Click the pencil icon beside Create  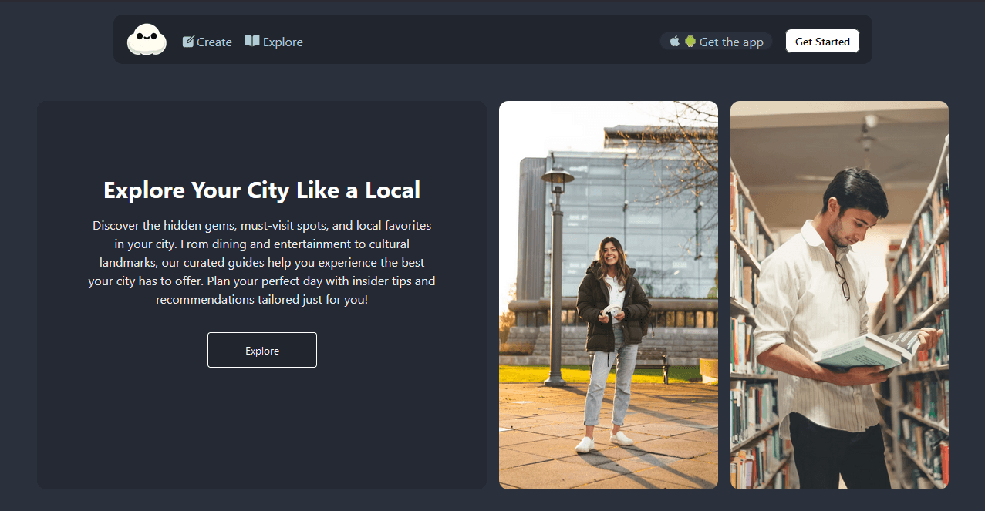coord(188,42)
